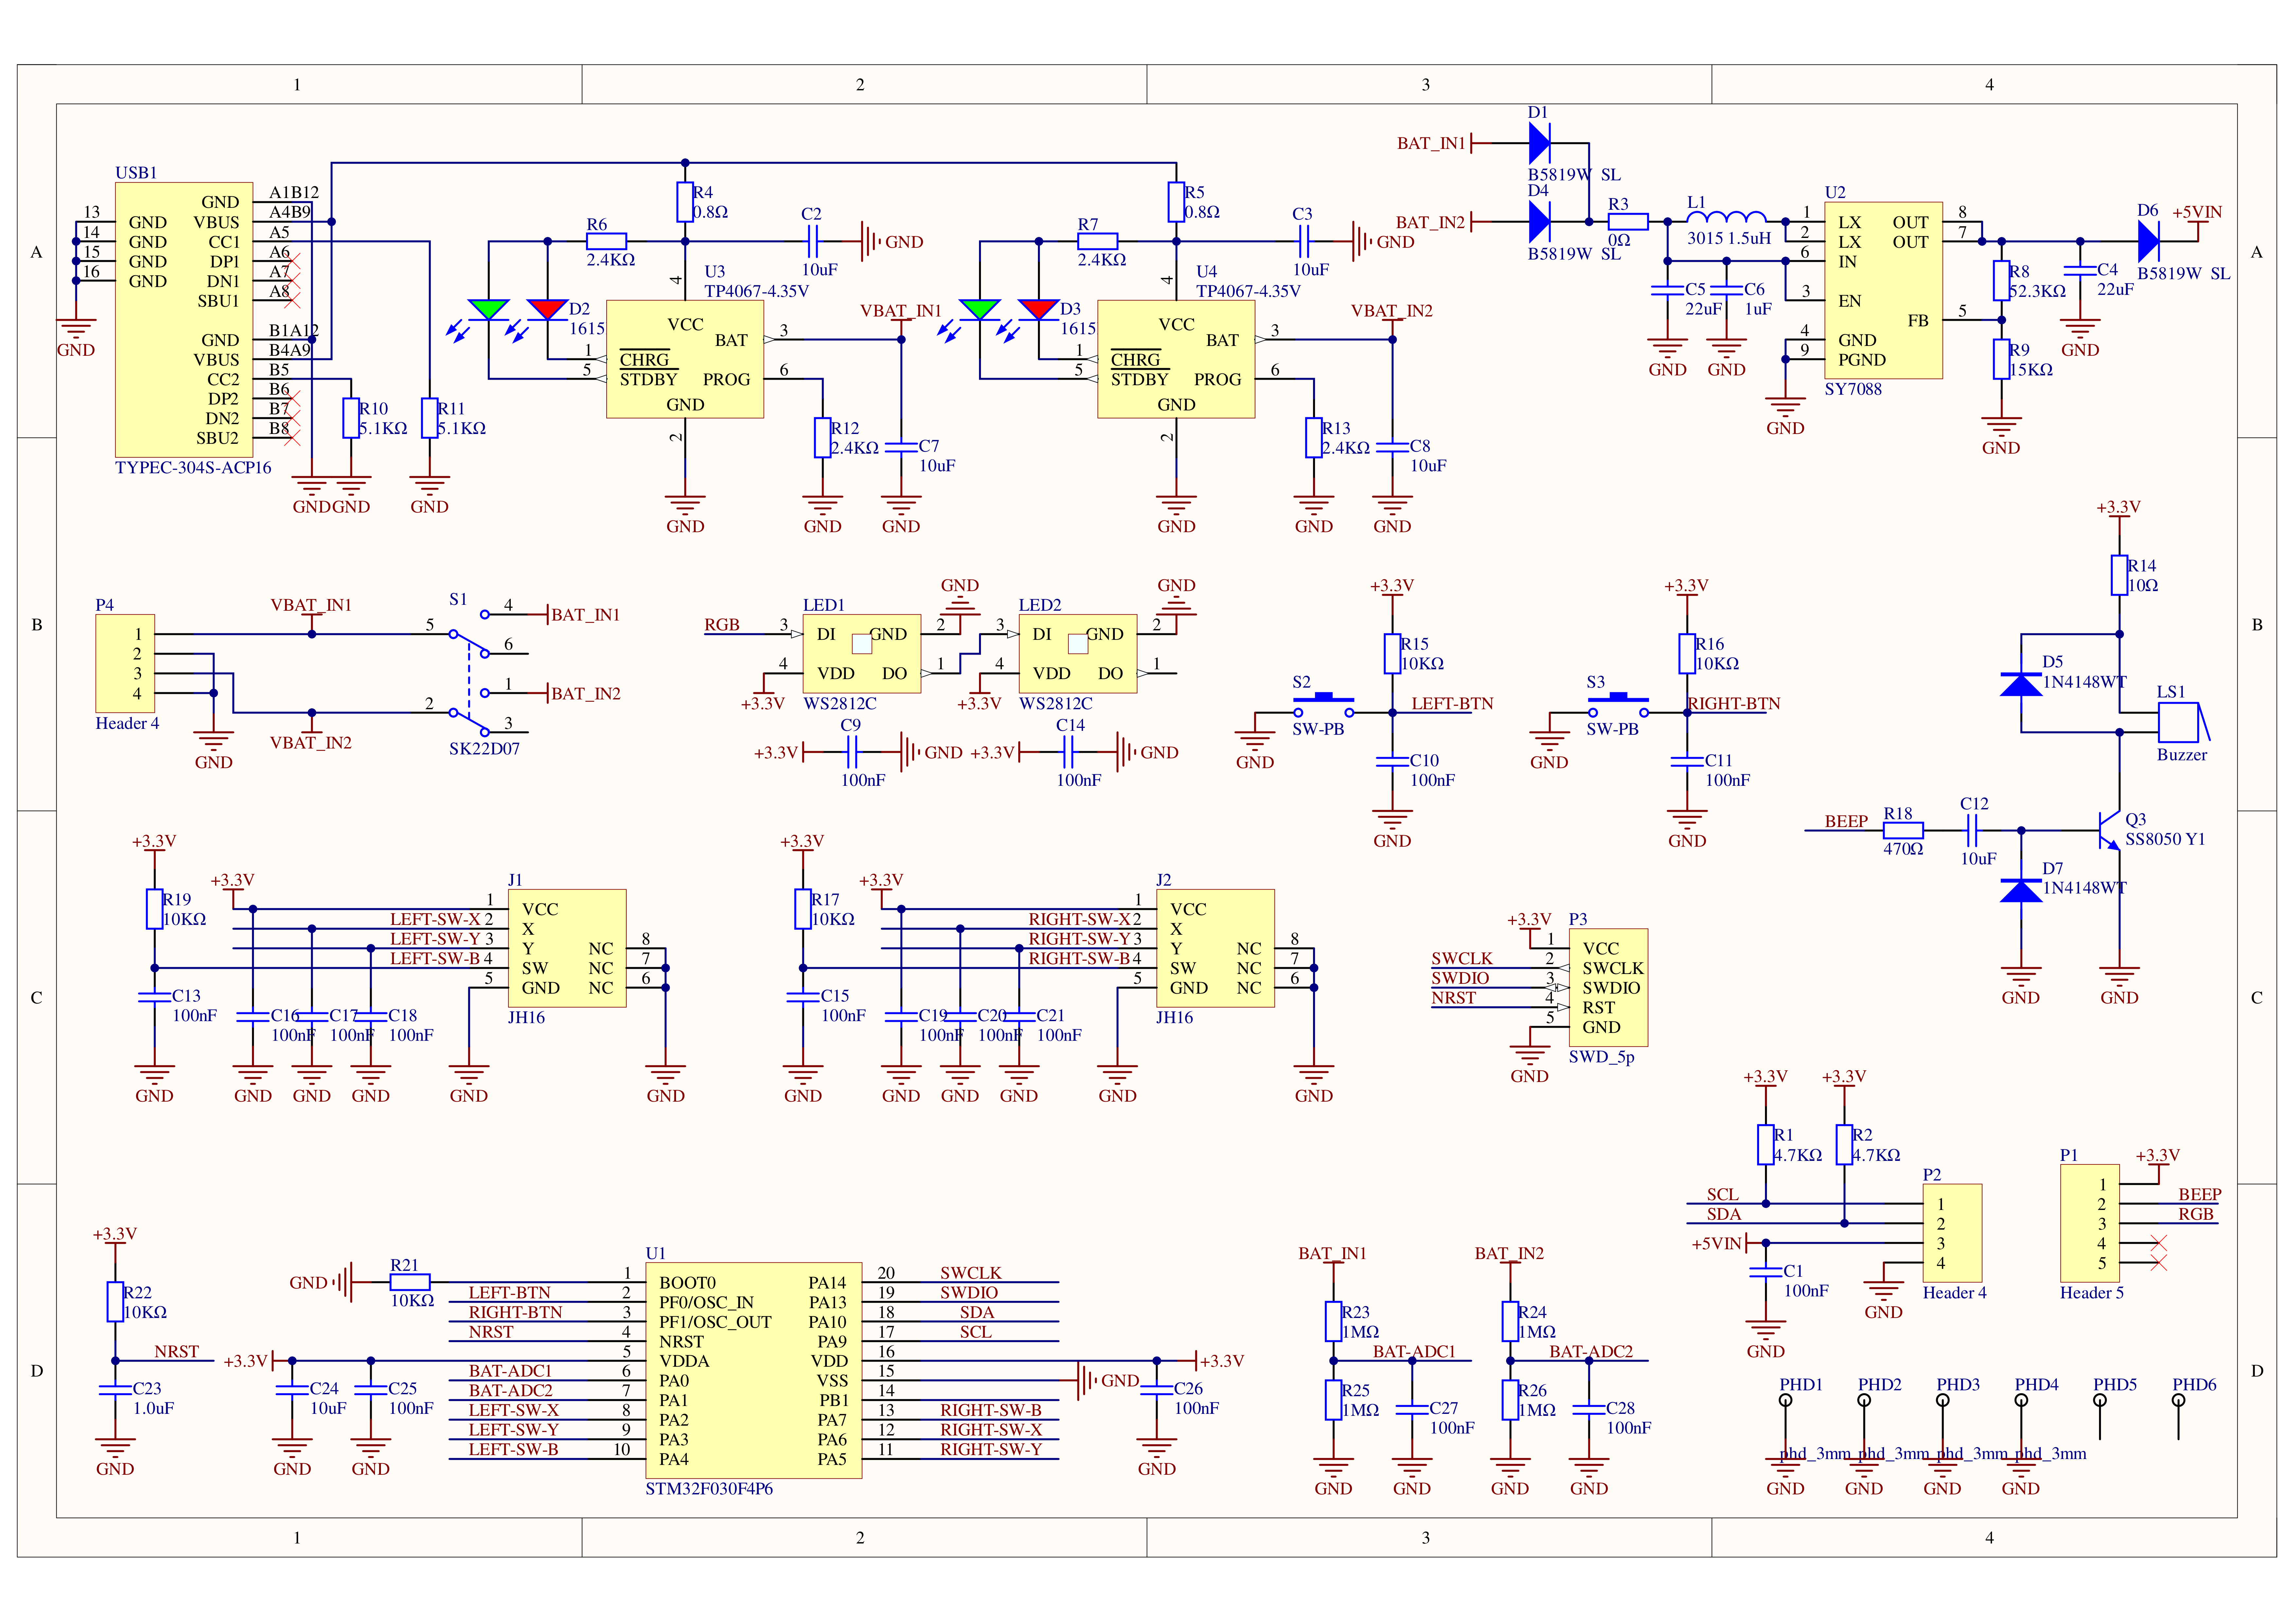The width and height of the screenshot is (2296, 1623).
Task: Click the "1.0uF" value of C23
Action: point(154,1408)
